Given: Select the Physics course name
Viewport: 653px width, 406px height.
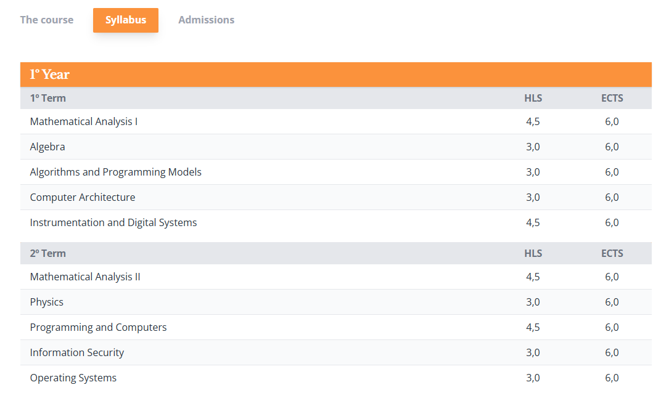Looking at the screenshot, I should pyautogui.click(x=47, y=302).
